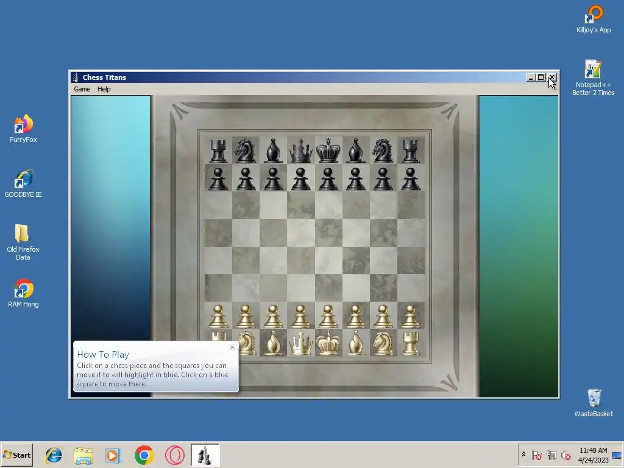Viewport: 624px width, 468px height.
Task: Select the black pawn in front of queenside rook
Action: click(218, 179)
